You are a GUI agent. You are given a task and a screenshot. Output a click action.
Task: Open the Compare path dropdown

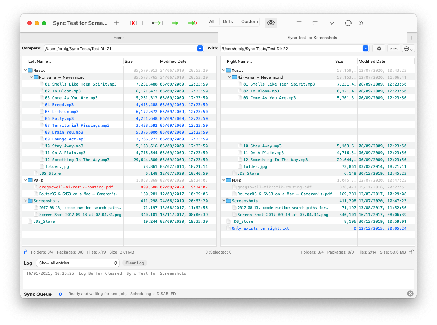pyautogui.click(x=200, y=48)
